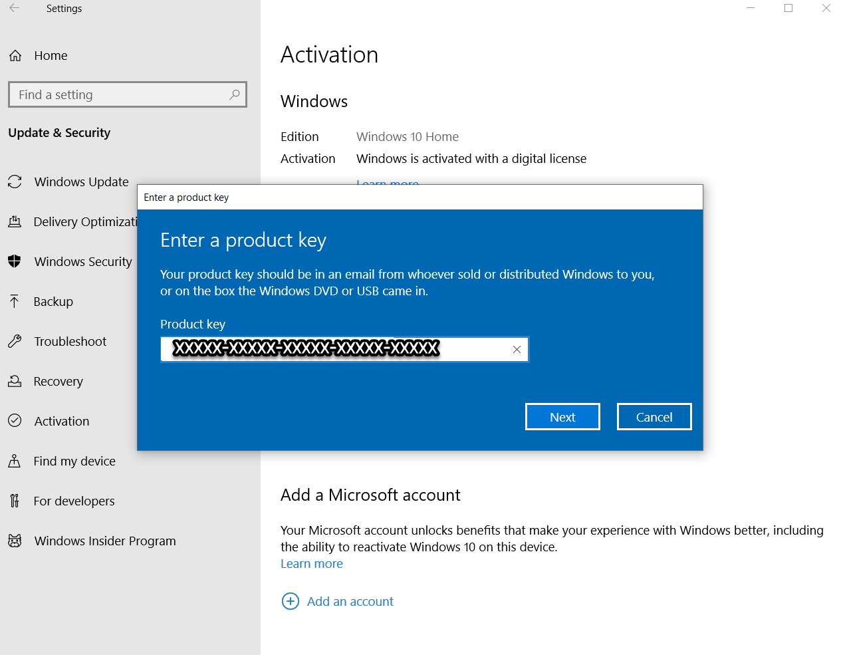Click the Windows Update sync icon

pyautogui.click(x=15, y=182)
